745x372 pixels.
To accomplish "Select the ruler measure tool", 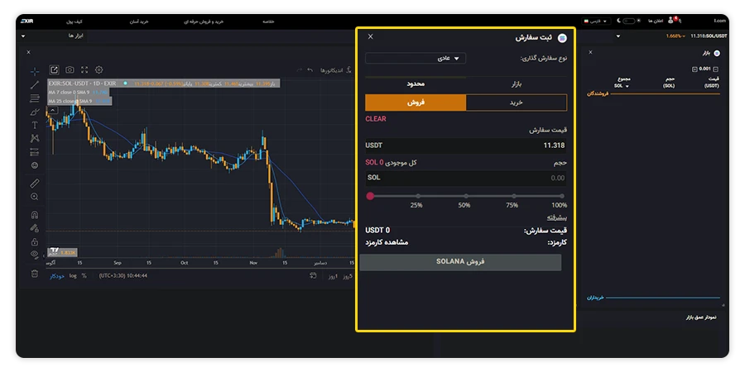I will pyautogui.click(x=35, y=183).
